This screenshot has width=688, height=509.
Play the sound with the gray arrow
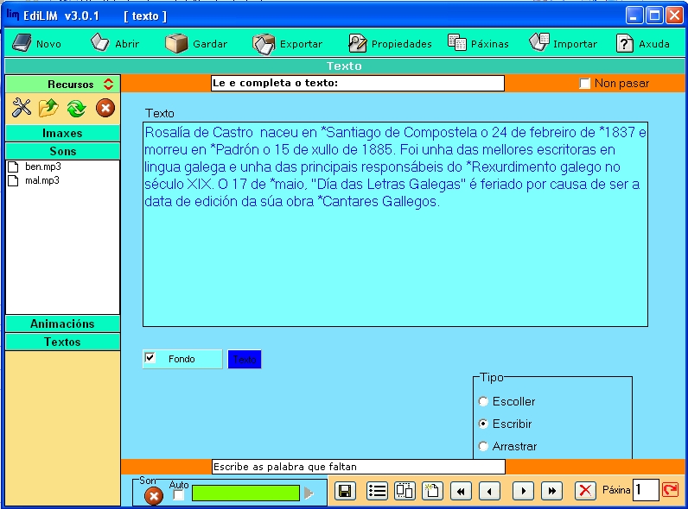[x=309, y=493]
